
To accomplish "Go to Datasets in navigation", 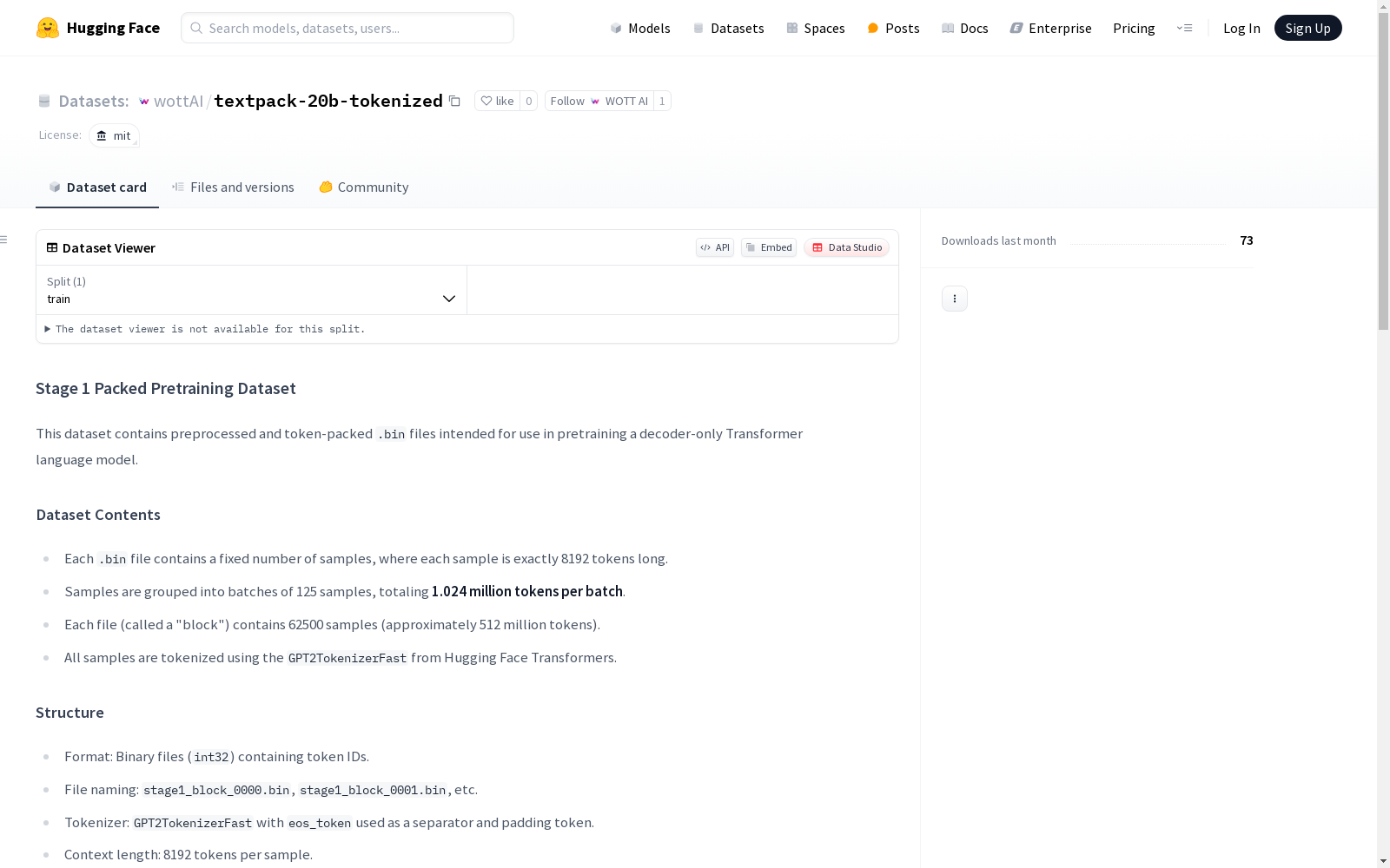I will pos(728,28).
